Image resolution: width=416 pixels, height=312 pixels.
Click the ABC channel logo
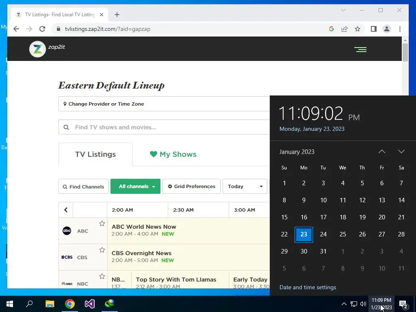(x=67, y=231)
